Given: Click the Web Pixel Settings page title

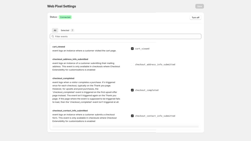Looking at the screenshot, I should click(61, 6).
